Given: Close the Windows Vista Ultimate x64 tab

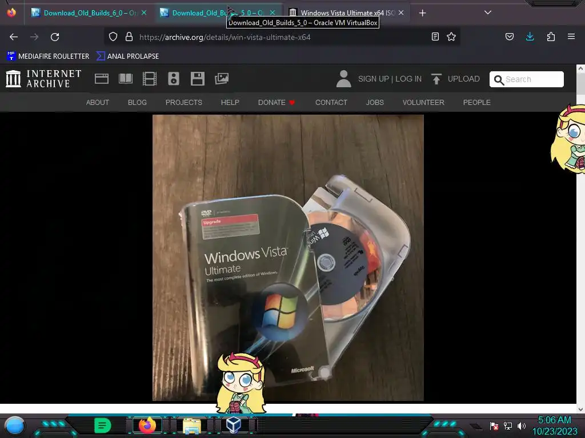Looking at the screenshot, I should pyautogui.click(x=401, y=13).
